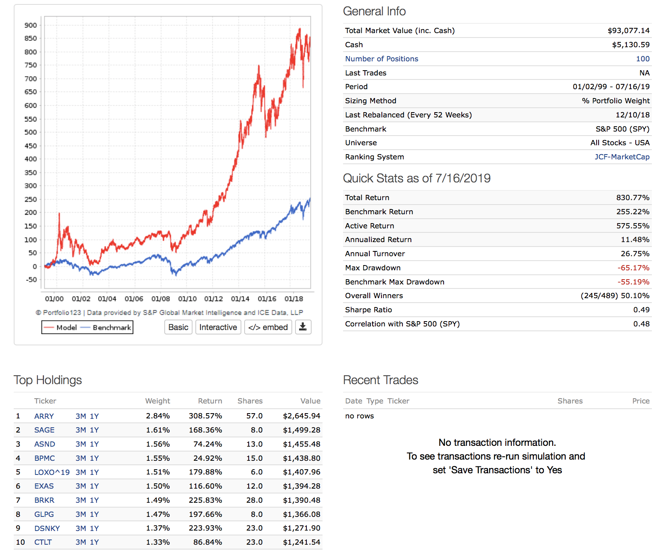The image size is (666, 556).
Task: Show 1Y chart for DSNKY
Action: pos(94,529)
